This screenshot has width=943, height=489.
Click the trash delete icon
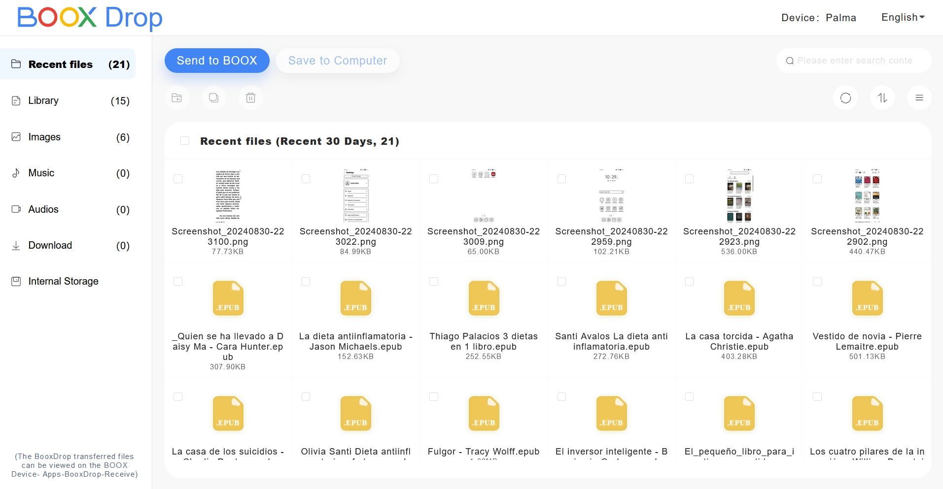[x=250, y=98]
